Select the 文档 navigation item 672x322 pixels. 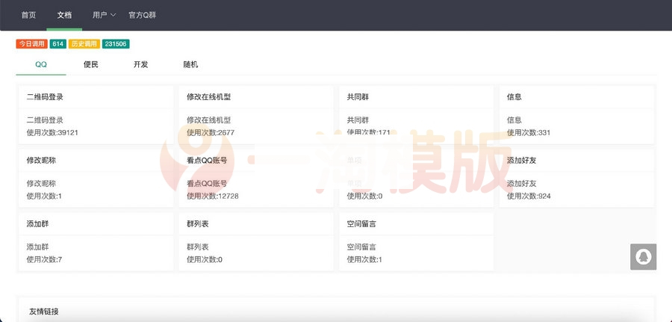pos(64,15)
